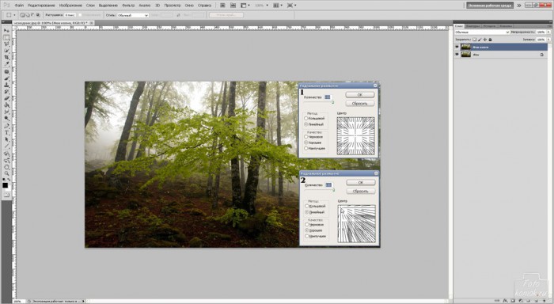Click the Основная рабочая среда workspace button
The height and width of the screenshot is (304, 554).
pos(490,6)
